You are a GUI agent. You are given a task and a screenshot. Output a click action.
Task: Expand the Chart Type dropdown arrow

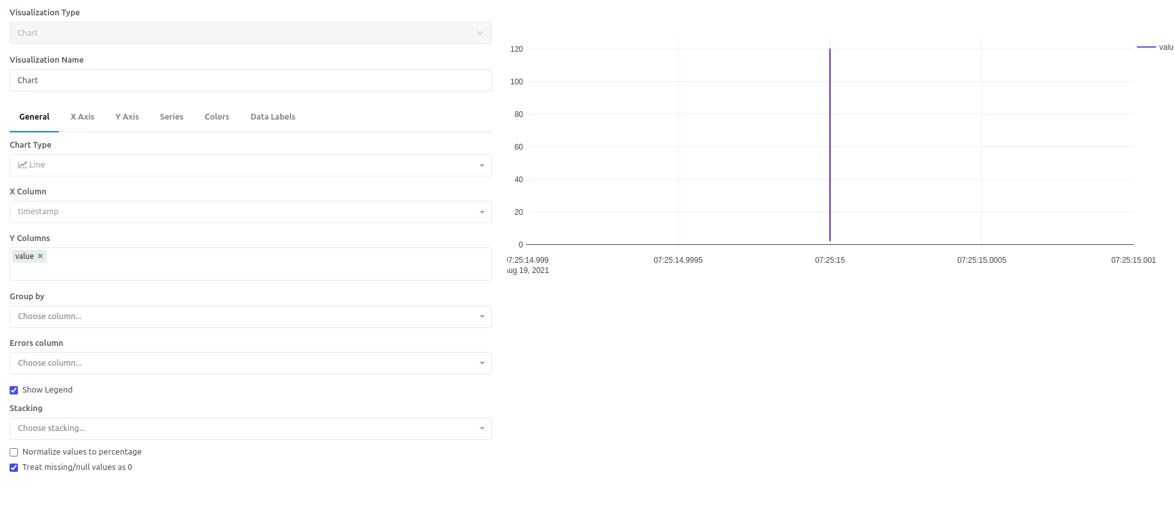click(x=482, y=166)
